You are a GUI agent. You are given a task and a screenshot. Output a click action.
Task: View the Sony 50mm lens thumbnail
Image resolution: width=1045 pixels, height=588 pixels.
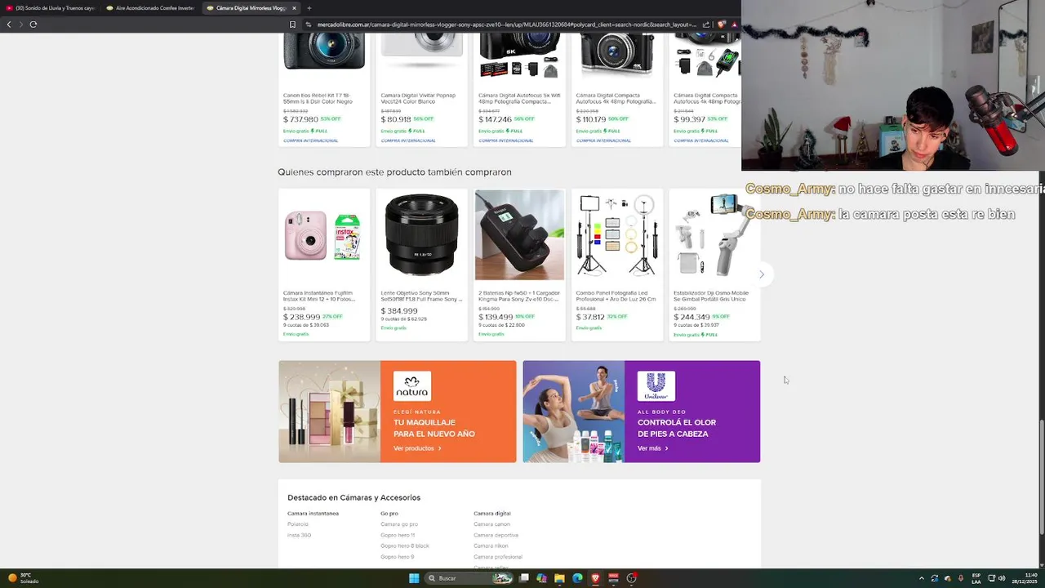pos(421,235)
